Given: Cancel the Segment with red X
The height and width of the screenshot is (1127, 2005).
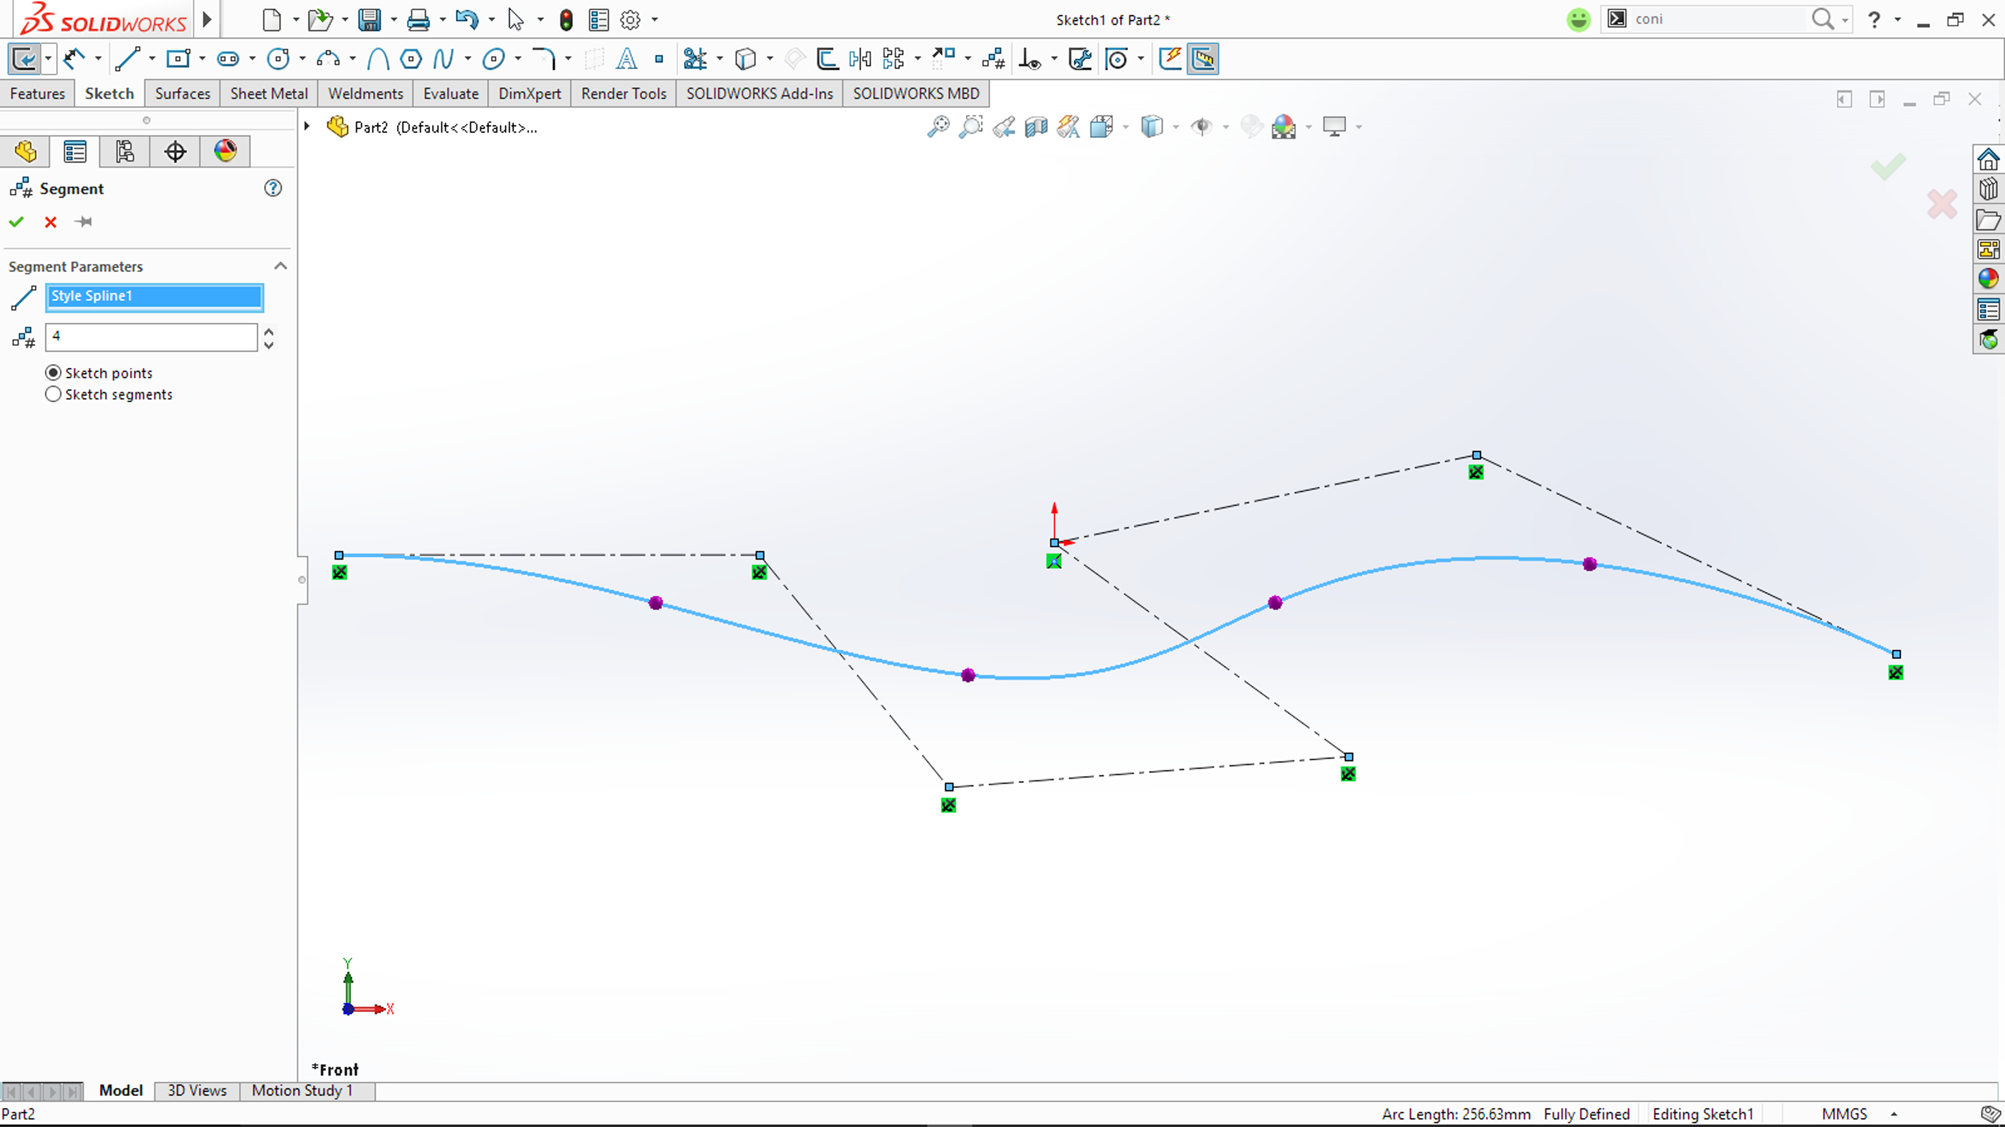Looking at the screenshot, I should (51, 222).
